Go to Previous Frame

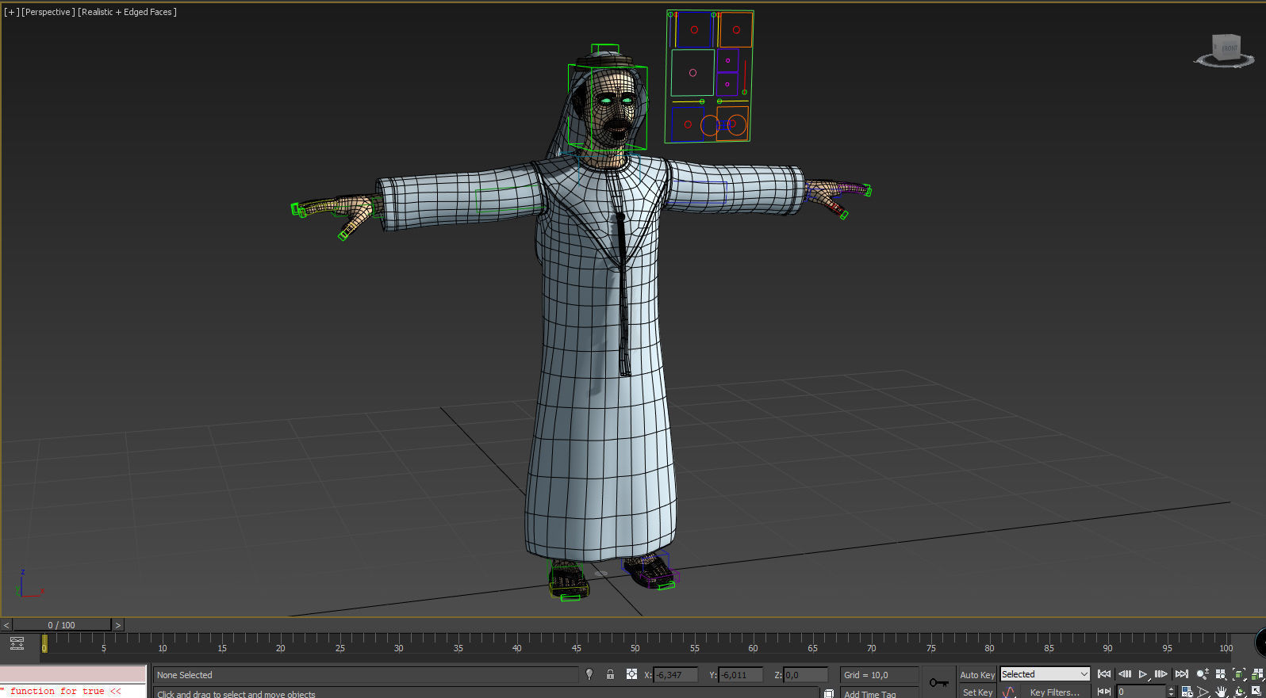point(1124,674)
